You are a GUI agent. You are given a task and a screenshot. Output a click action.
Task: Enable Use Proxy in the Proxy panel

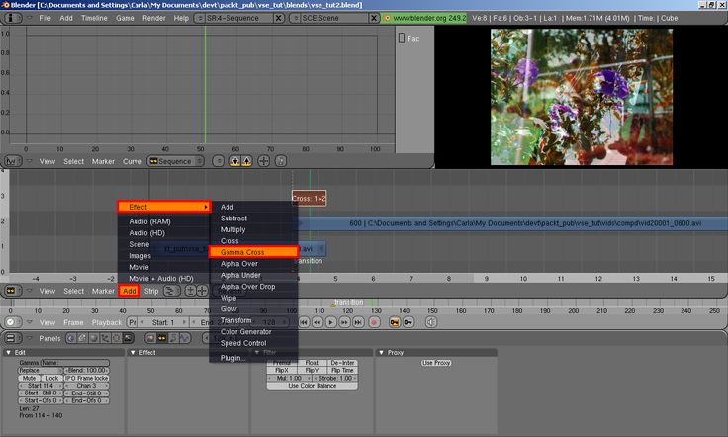tap(436, 363)
